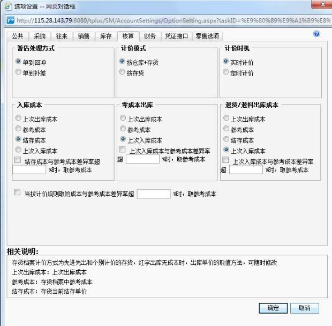Screen dimensions: 332x326
Task: Select 上次入库成本 under 零成本出库
Action: [x=123, y=139]
